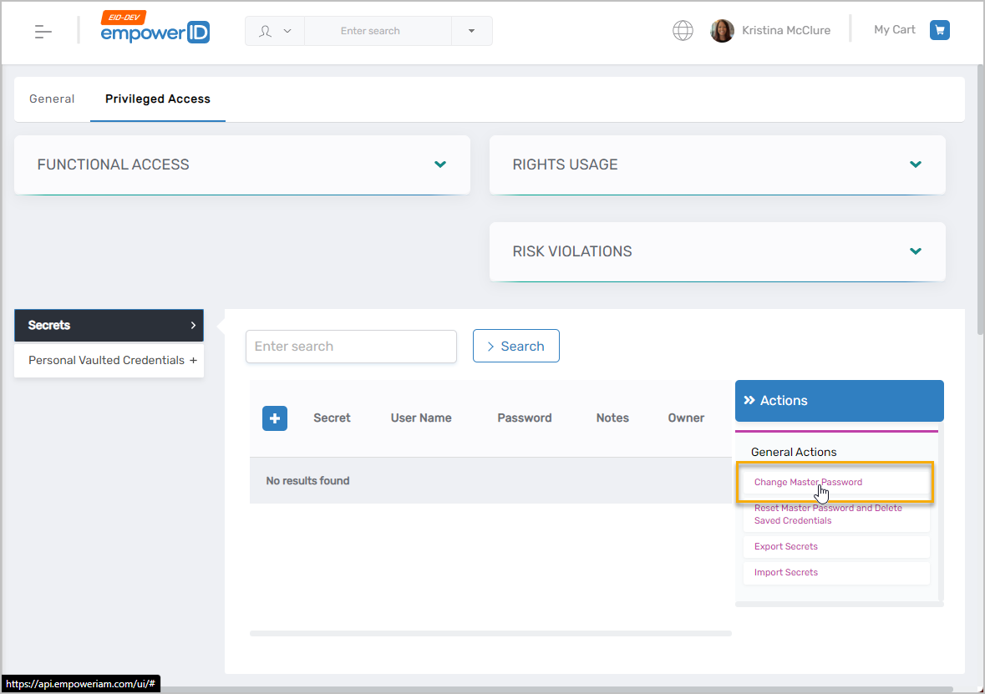Screen dimensions: 985x694
Task: Open the globe language selector
Action: 683,31
